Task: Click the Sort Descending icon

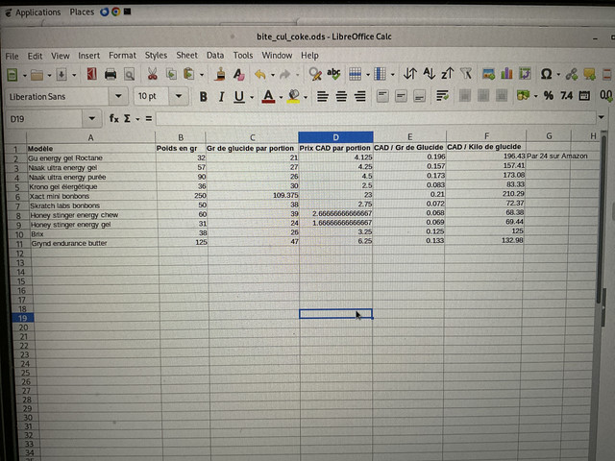Action: coord(447,73)
